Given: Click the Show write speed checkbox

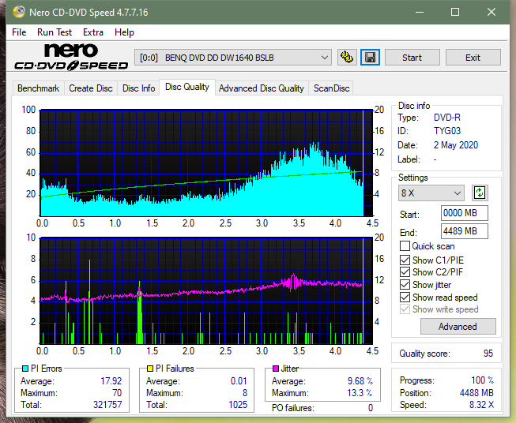Looking at the screenshot, I should [405, 309].
